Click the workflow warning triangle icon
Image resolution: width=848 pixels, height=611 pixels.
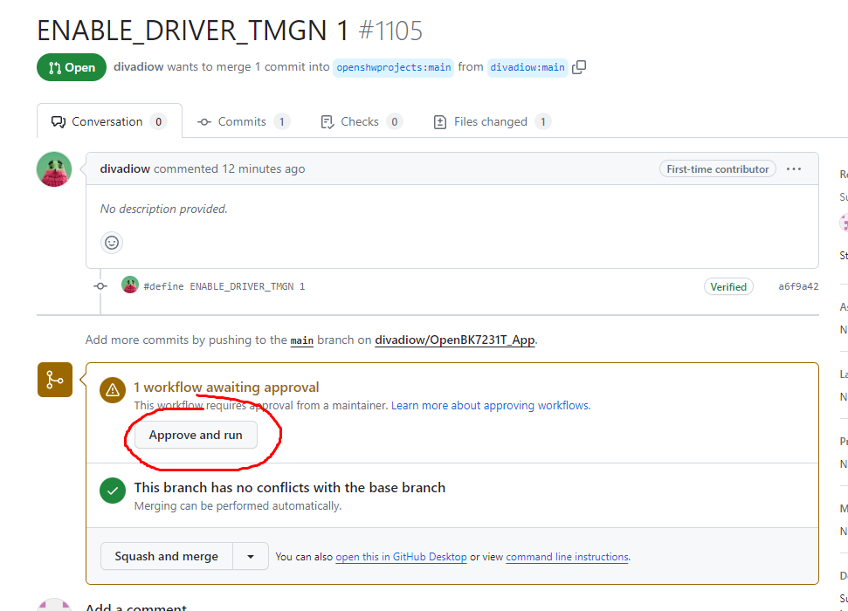pyautogui.click(x=113, y=390)
